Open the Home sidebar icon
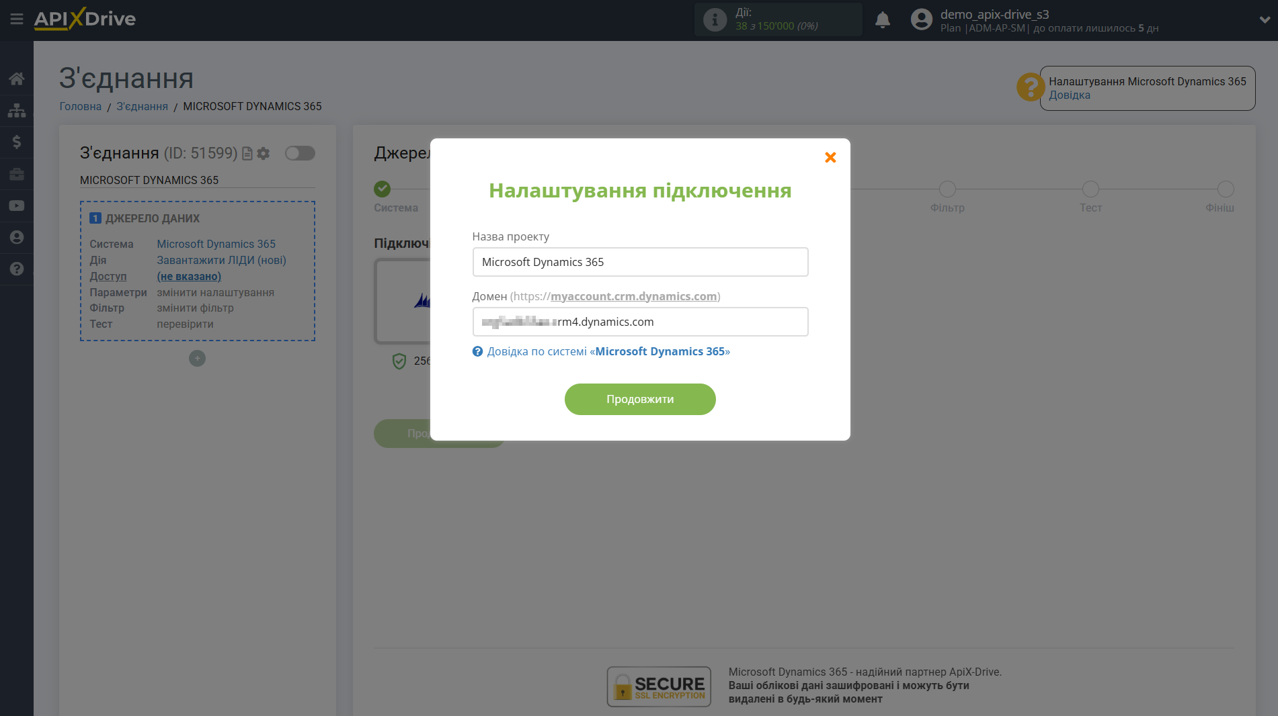Viewport: 1278px width, 716px height. (17, 79)
